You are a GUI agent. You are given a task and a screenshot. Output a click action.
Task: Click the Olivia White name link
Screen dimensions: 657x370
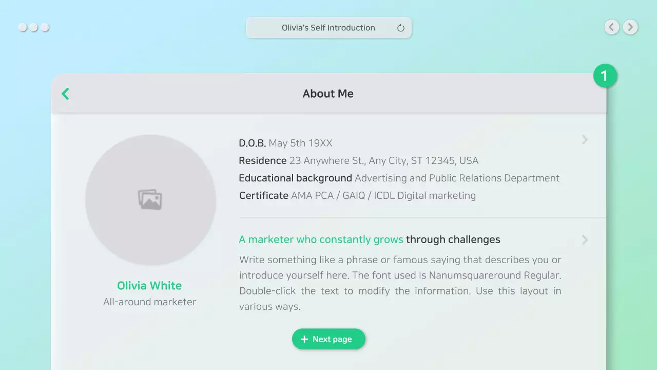(149, 286)
